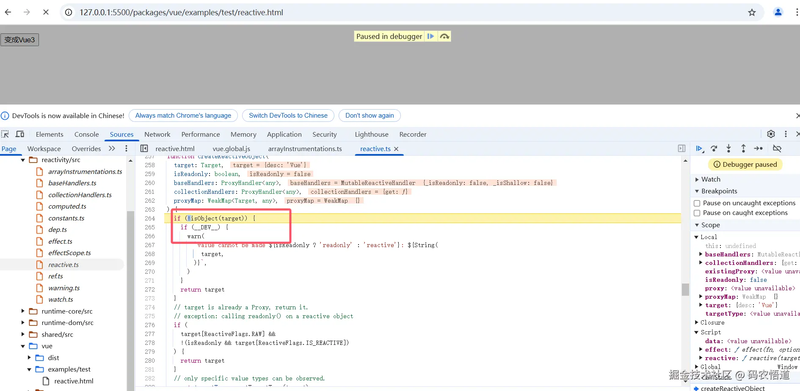Switch to the Elements panel

point(50,134)
